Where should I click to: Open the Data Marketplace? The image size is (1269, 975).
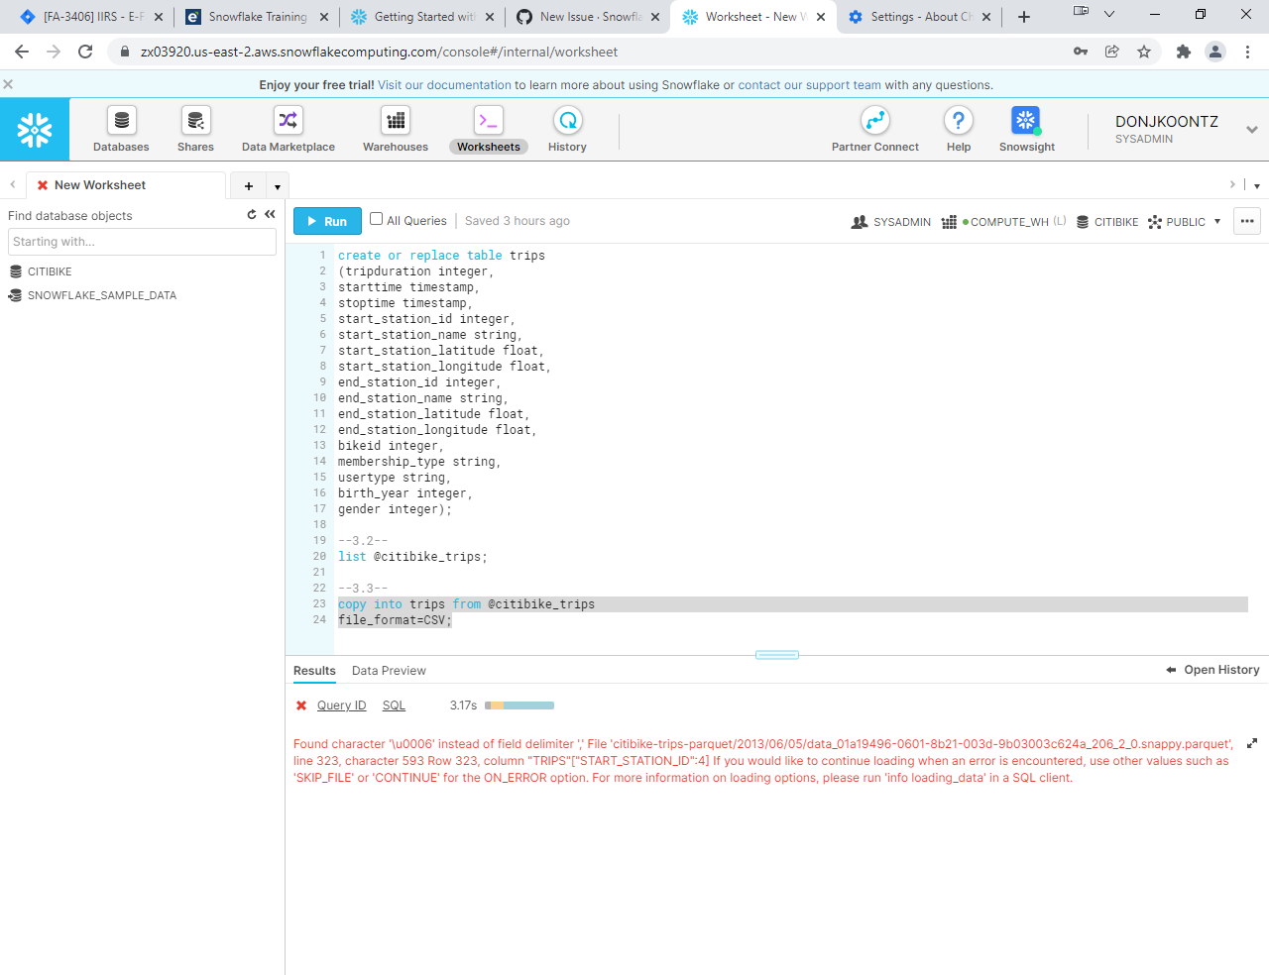coord(288,130)
